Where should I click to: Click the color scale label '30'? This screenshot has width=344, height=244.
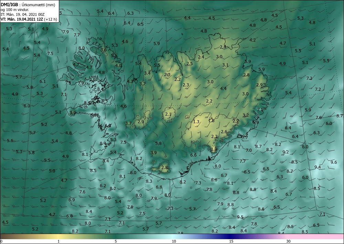pos(289,242)
